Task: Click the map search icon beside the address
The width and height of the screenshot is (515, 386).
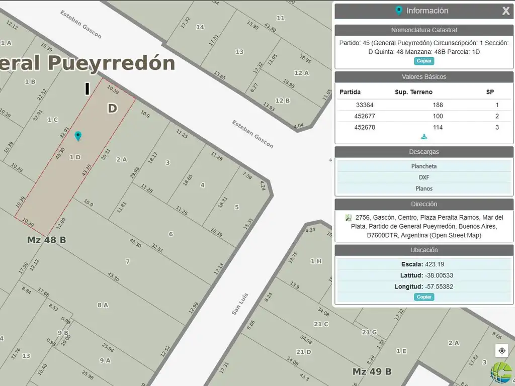Action: coord(349,218)
